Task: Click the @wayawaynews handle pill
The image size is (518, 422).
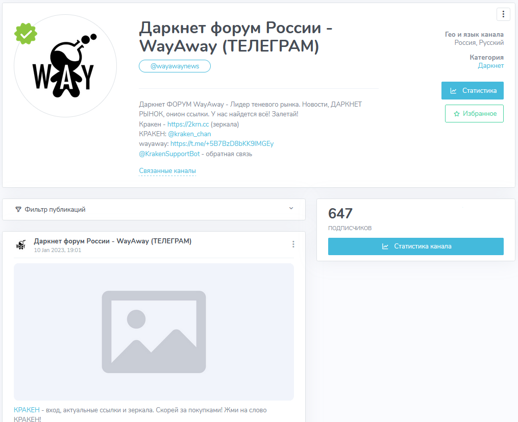Action: coord(175,66)
